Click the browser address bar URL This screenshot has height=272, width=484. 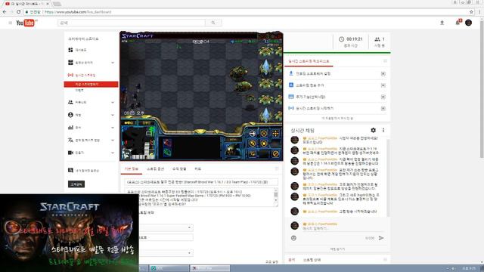[x=78, y=12]
